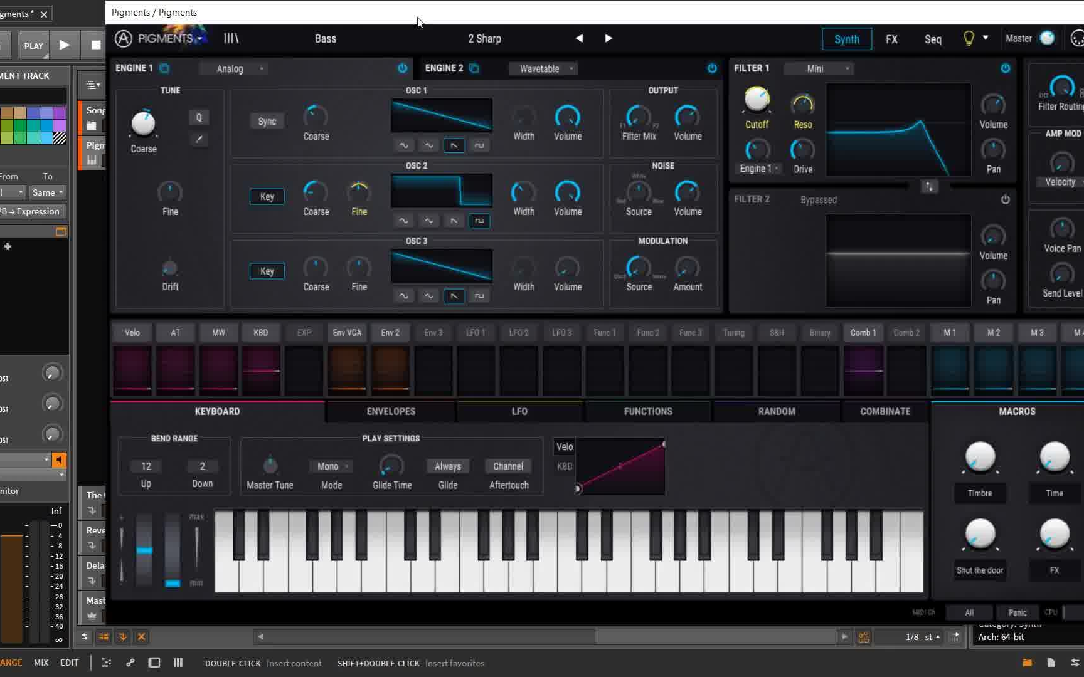Click the Always glide button
Image resolution: width=1084 pixels, height=677 pixels.
tap(448, 466)
